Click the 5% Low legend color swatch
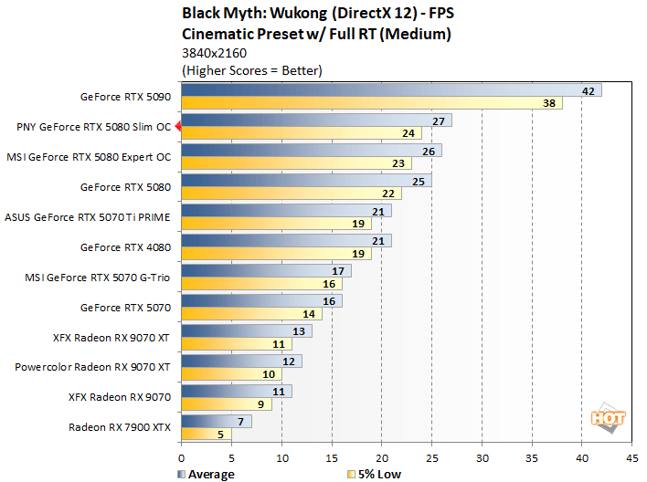647x482 pixels. [352, 474]
